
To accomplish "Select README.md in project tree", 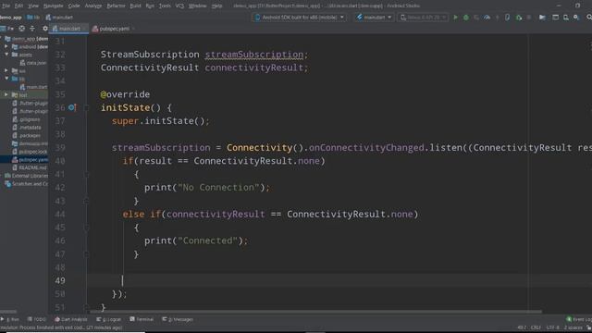I will (x=29, y=167).
